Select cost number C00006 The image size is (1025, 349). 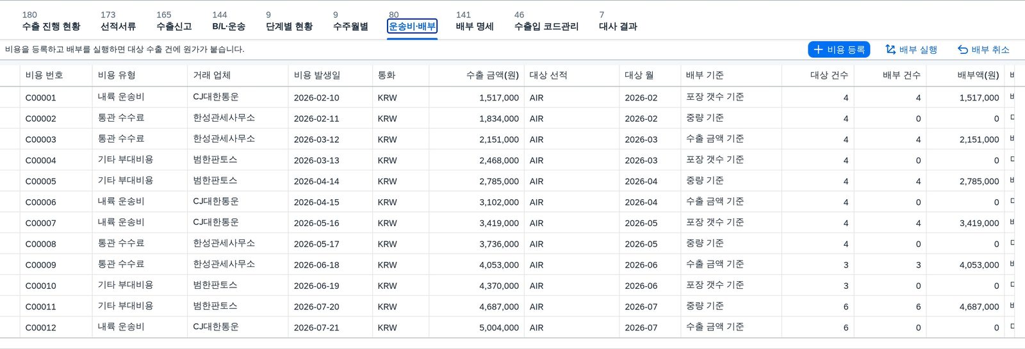point(40,202)
